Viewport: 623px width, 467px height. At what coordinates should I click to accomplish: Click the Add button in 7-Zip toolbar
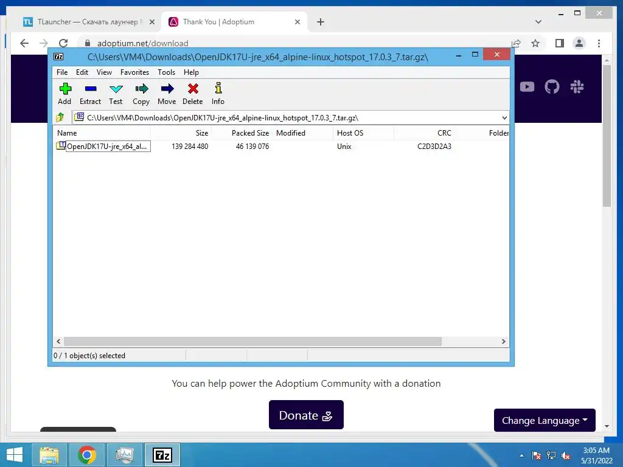(64, 94)
